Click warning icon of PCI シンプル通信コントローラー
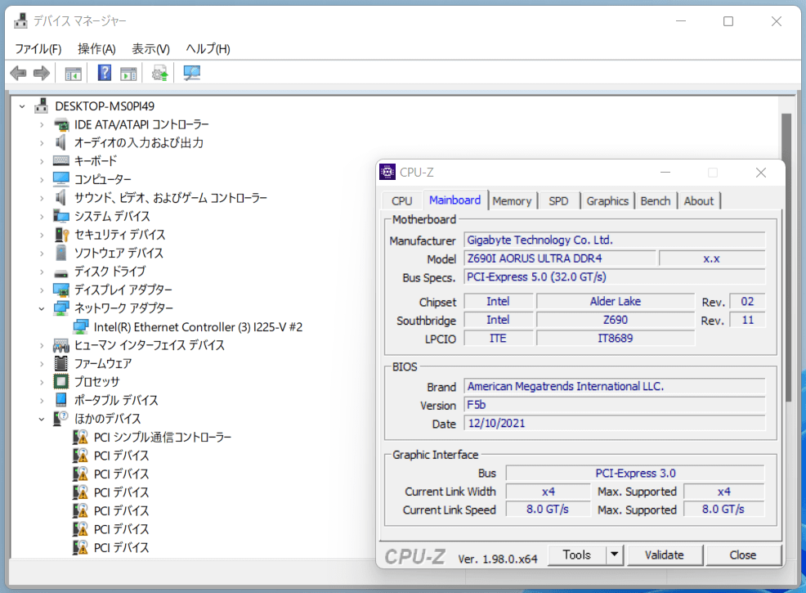 pos(80,437)
